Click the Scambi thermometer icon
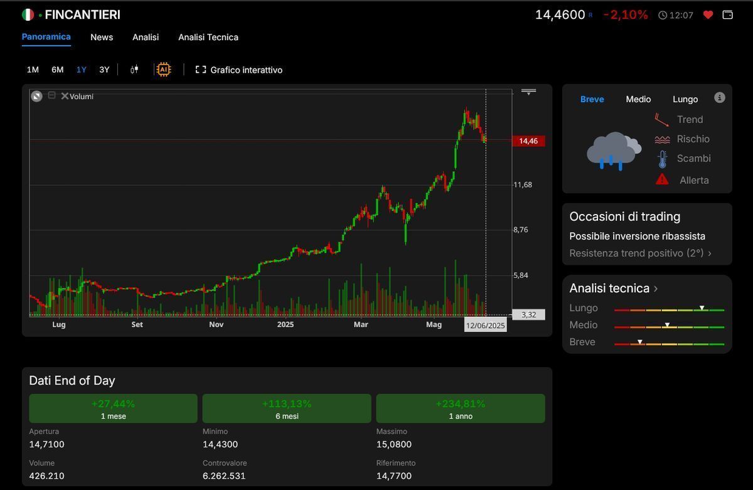The image size is (753, 490). pos(662,159)
